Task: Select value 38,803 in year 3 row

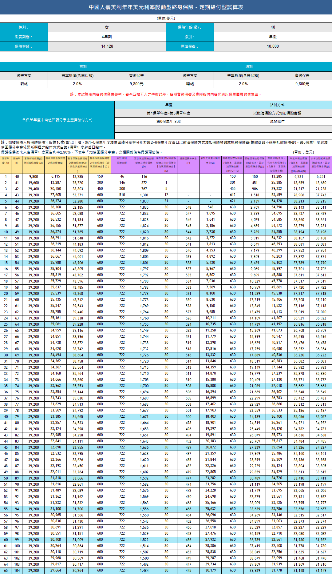Action: [x=78, y=189]
